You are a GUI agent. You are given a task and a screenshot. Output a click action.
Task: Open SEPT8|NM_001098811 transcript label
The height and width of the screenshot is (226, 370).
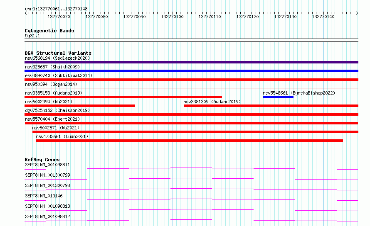coord(47,165)
